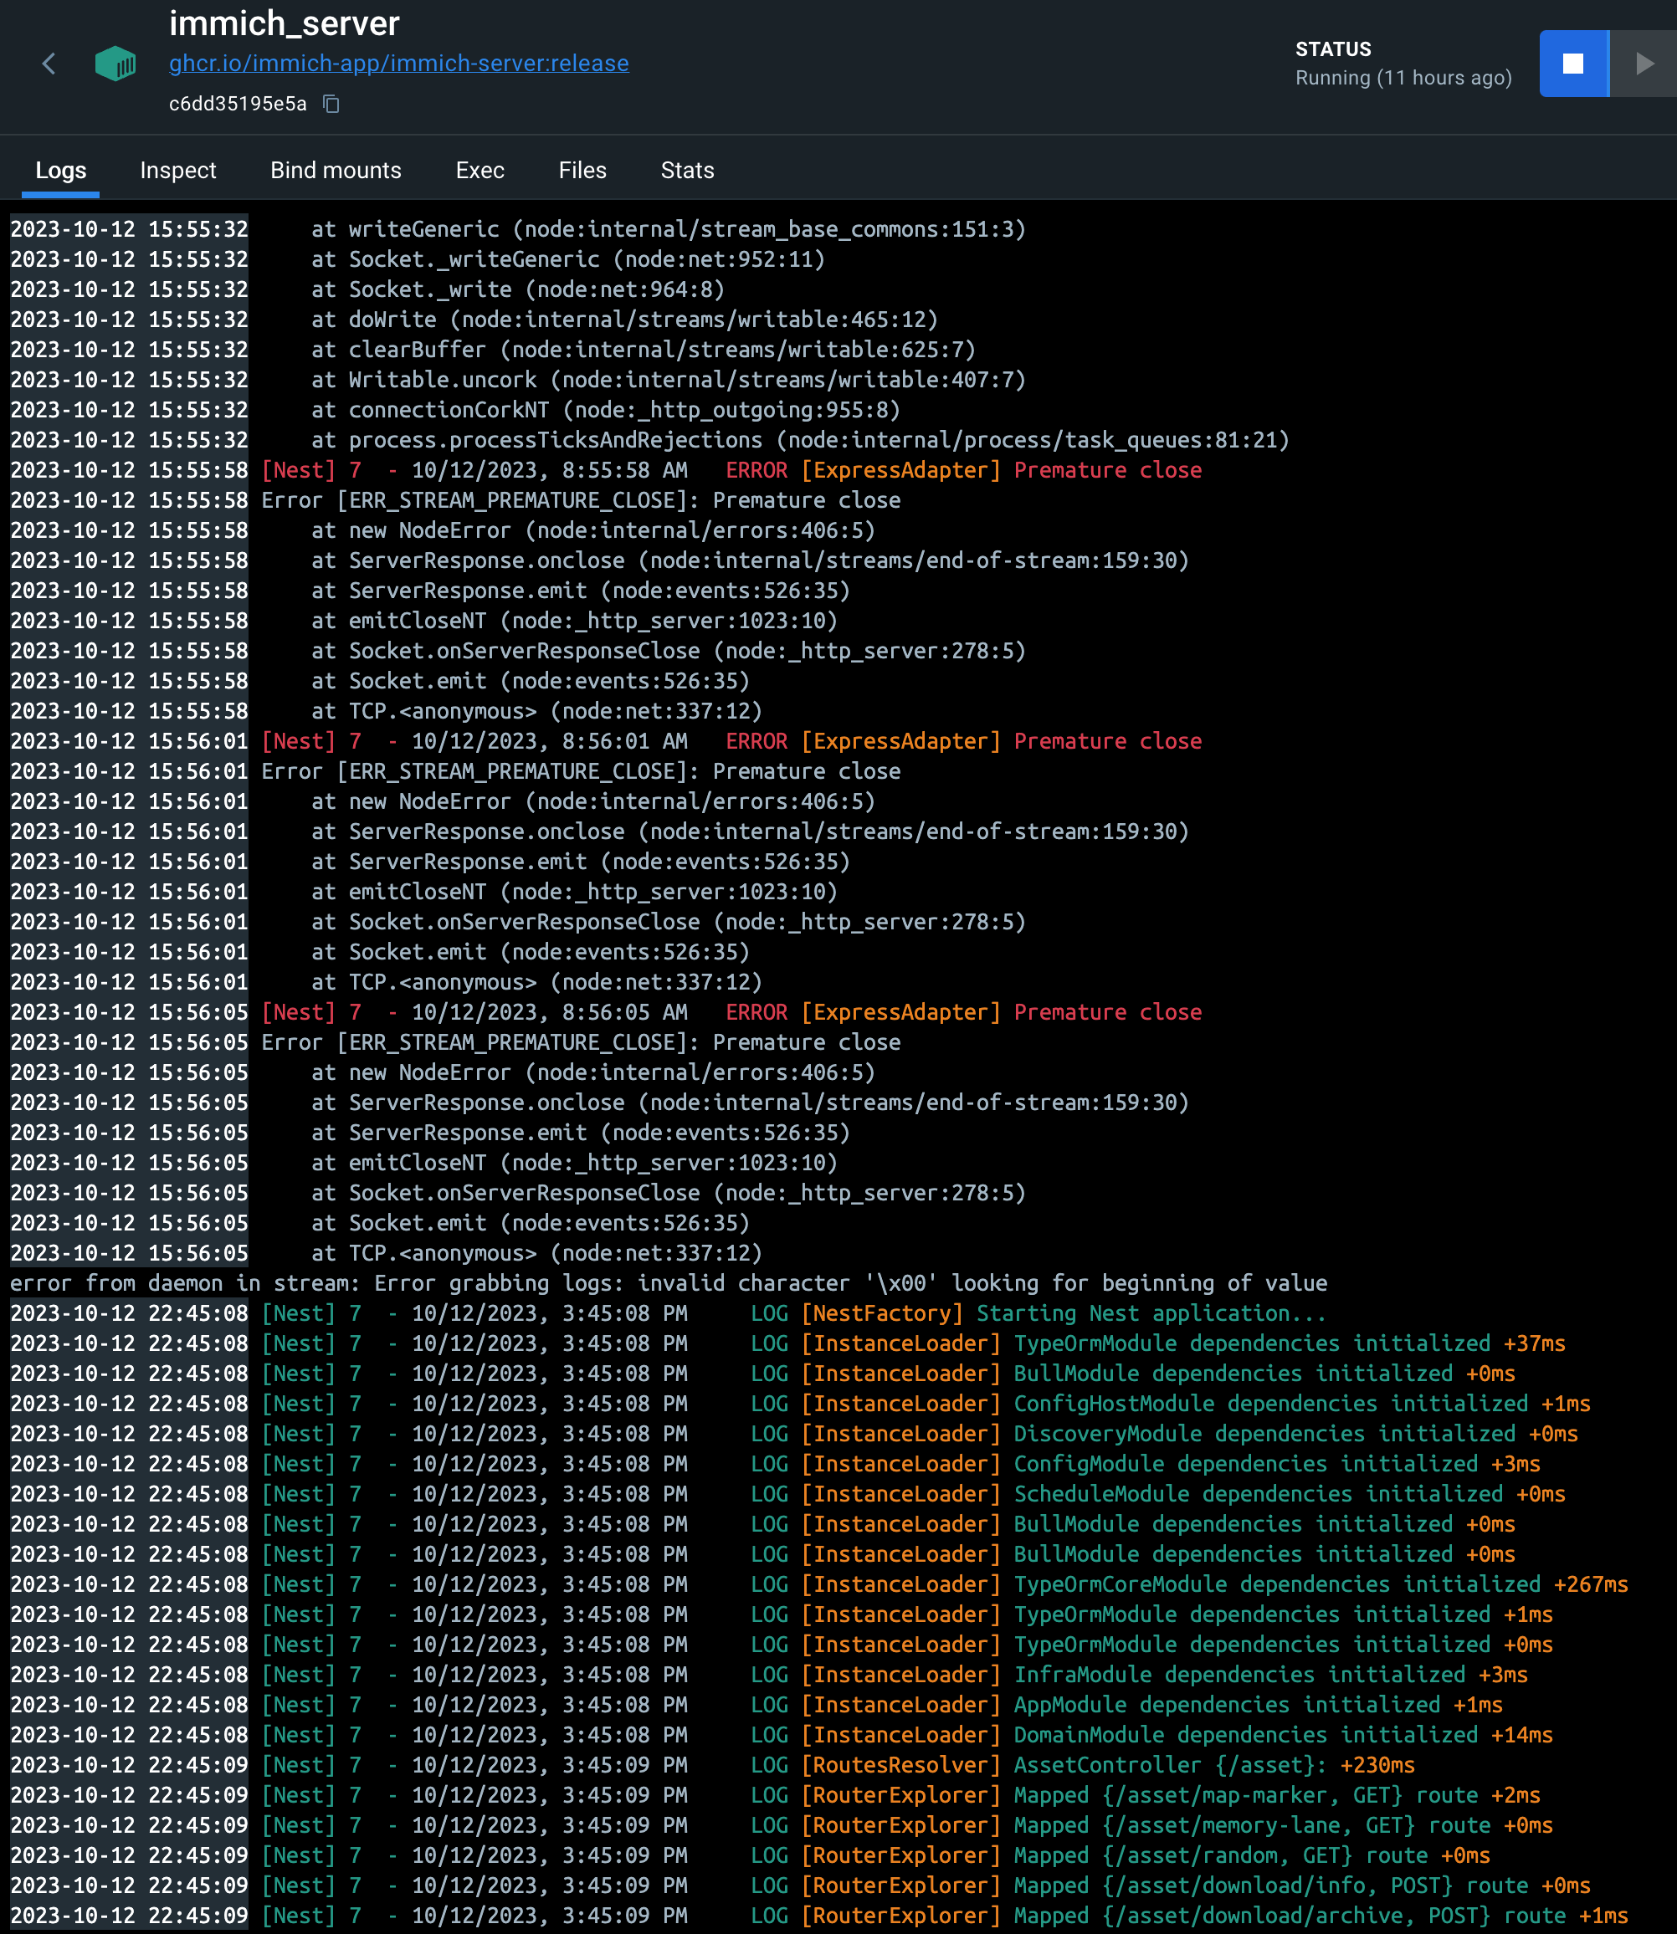This screenshot has width=1677, height=1934.
Task: Click the teal container icon
Action: pos(115,64)
